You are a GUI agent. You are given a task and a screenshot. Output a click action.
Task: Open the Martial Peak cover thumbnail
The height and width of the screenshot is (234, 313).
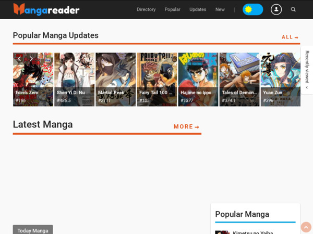click(115, 79)
